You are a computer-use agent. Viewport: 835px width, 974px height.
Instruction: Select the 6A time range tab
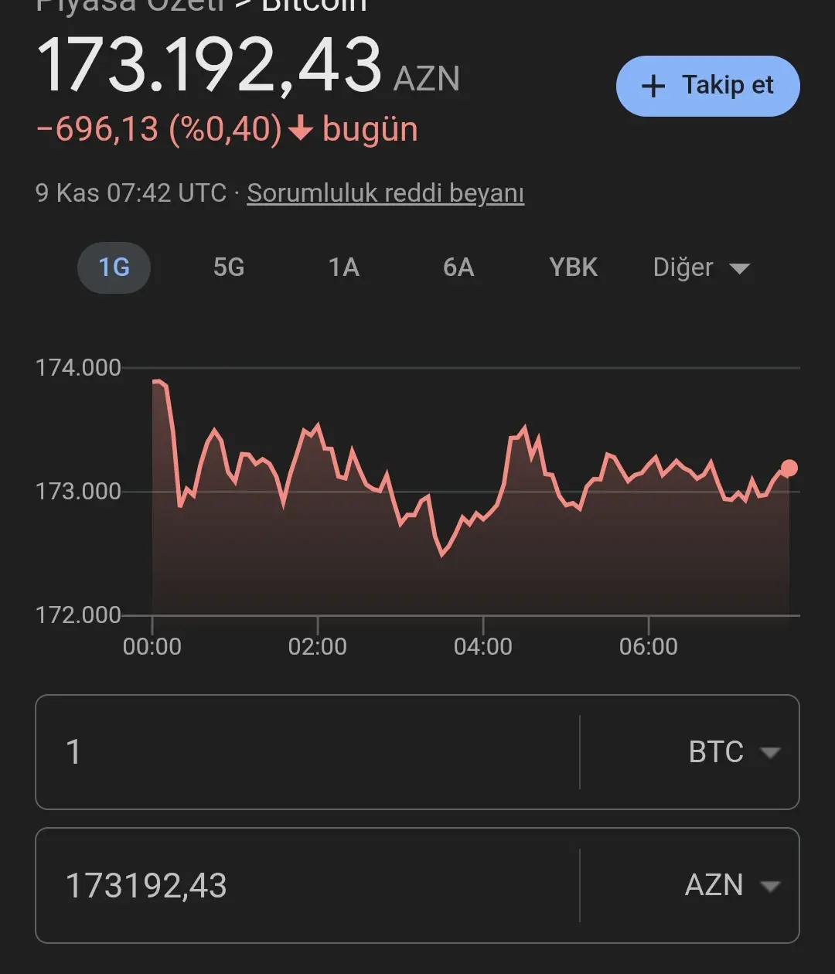click(x=458, y=267)
